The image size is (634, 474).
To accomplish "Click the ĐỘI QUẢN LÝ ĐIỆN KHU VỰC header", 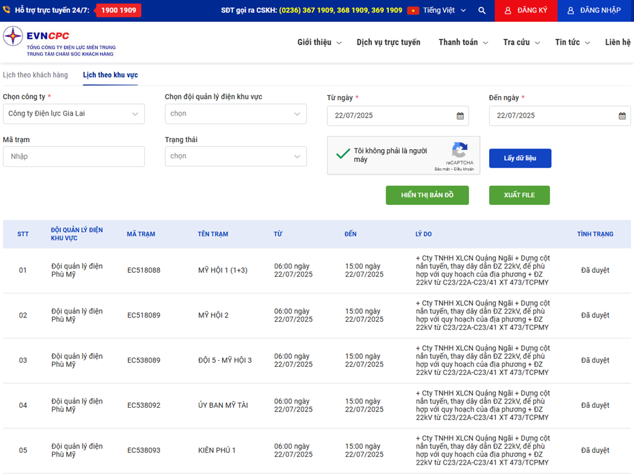I will (77, 234).
